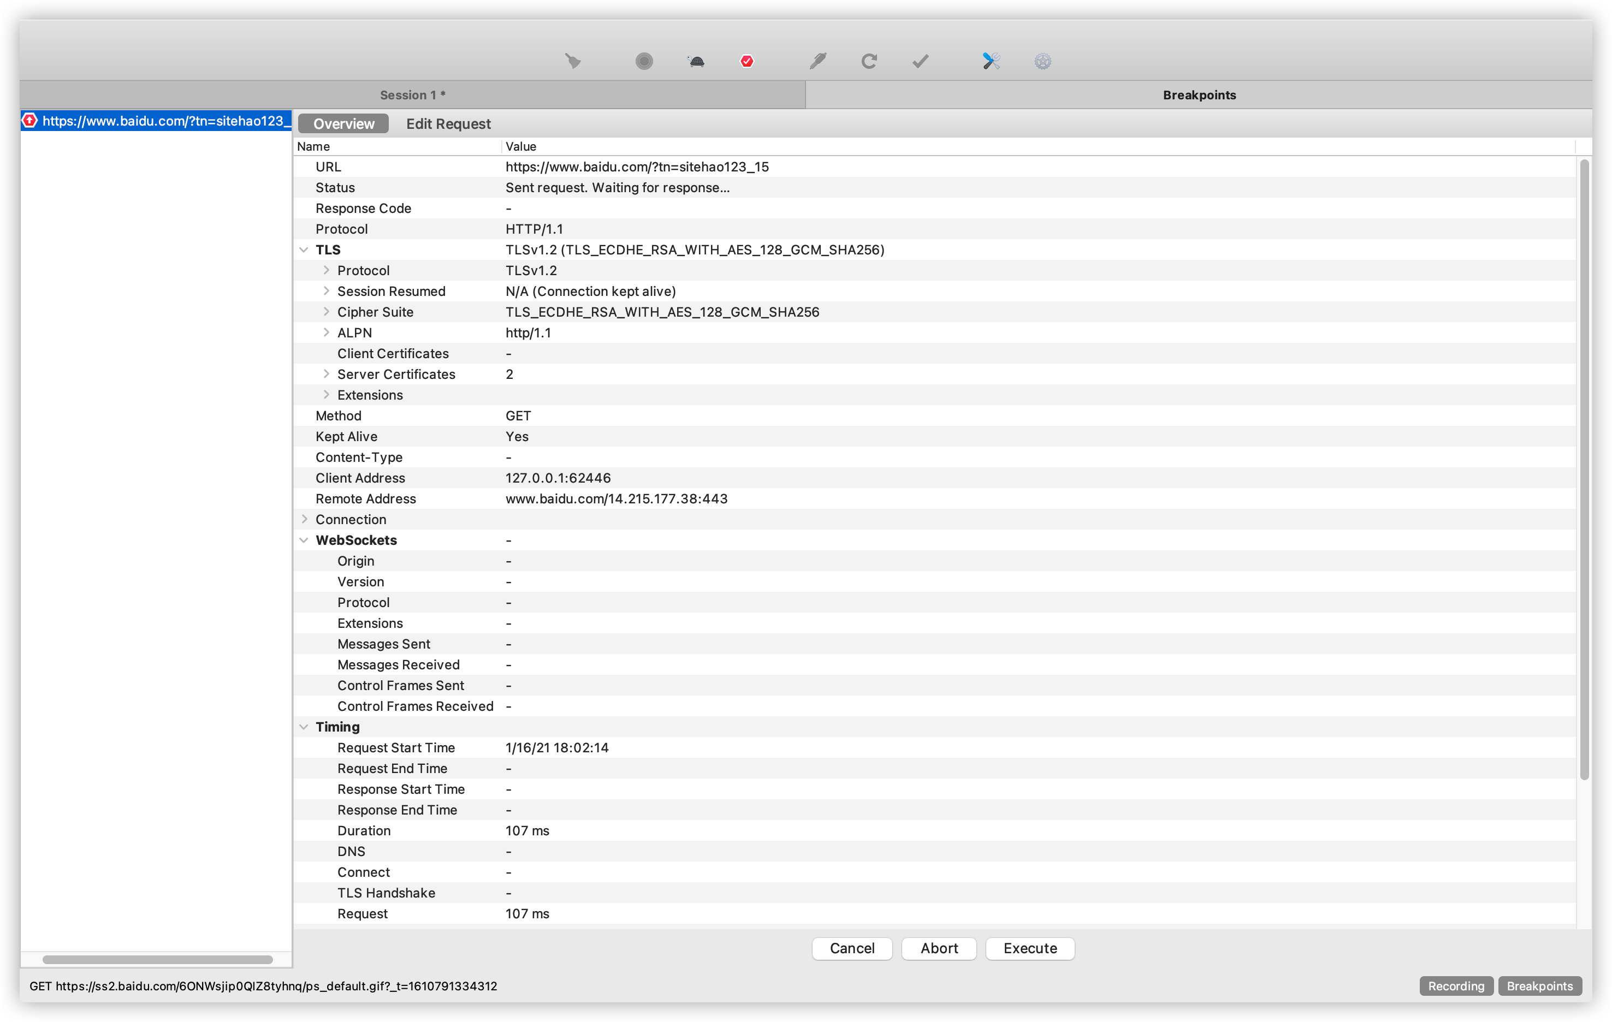Open the tools wrench-and-screwdriver icon
This screenshot has width=1612, height=1022.
pyautogui.click(x=991, y=62)
